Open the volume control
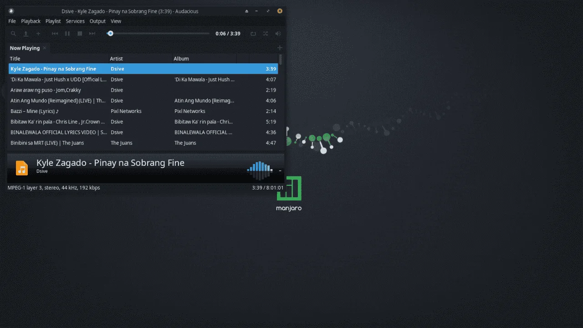Viewport: 583px width, 328px height. pos(278,33)
